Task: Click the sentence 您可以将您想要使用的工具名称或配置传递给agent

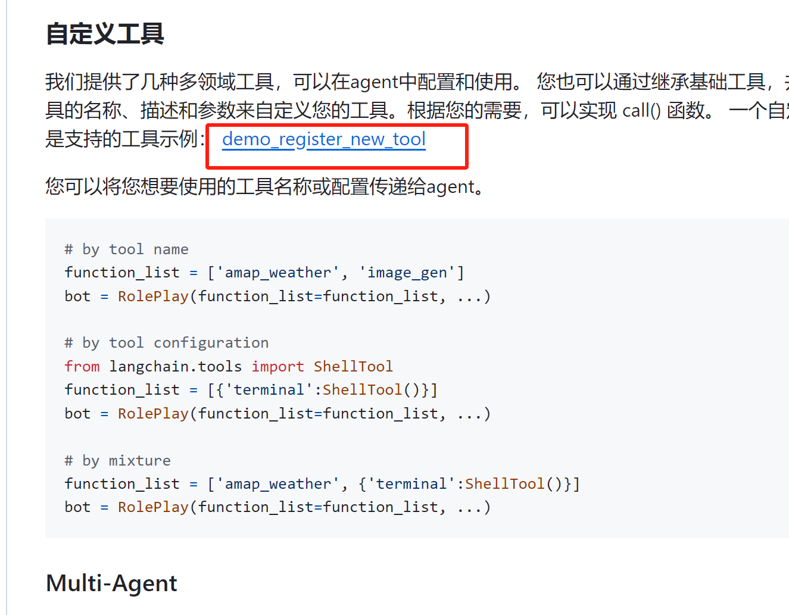Action: (266, 187)
